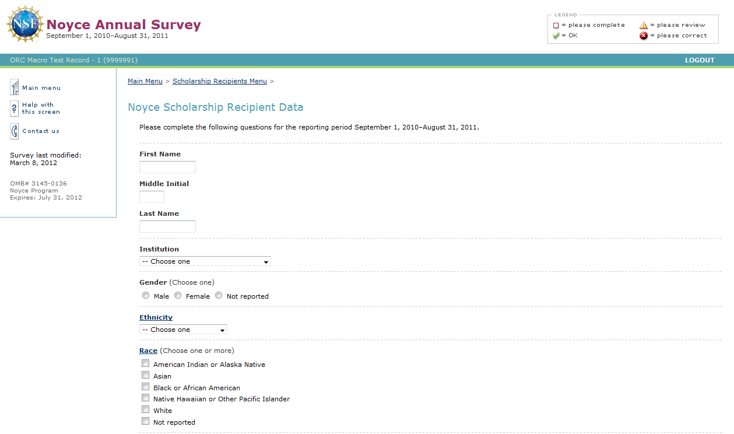
Task: Open the Race definition link
Action: 148,351
